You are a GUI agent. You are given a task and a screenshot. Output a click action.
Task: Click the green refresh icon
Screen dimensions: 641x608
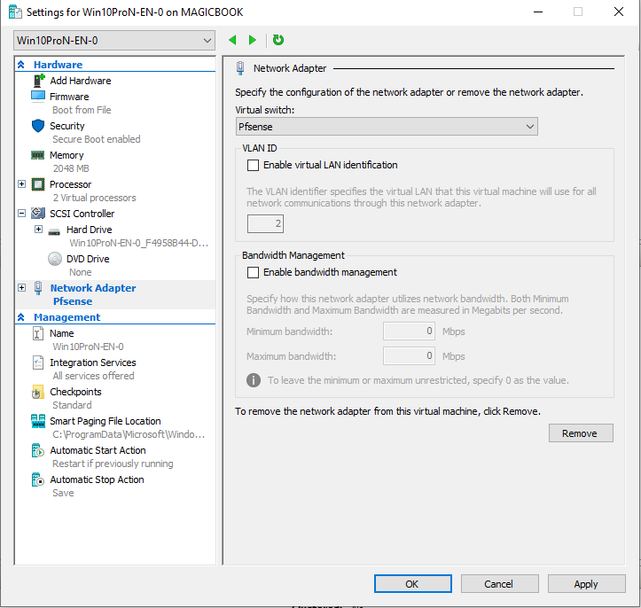tap(278, 40)
